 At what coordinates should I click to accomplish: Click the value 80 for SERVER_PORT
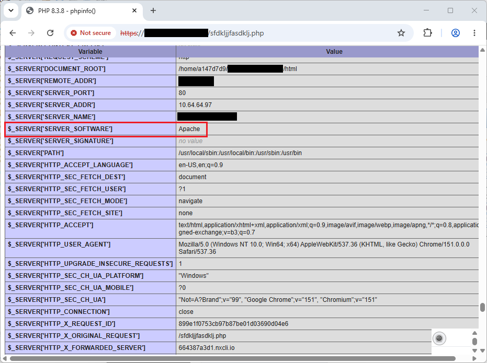182,93
